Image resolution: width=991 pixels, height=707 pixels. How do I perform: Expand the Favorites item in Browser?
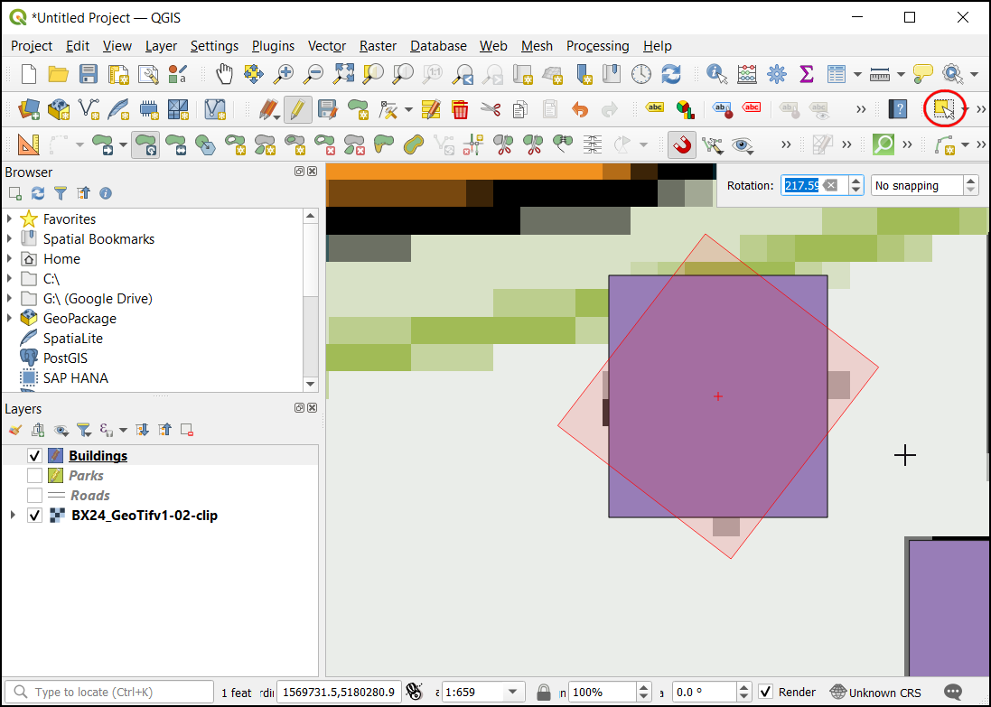click(x=10, y=219)
